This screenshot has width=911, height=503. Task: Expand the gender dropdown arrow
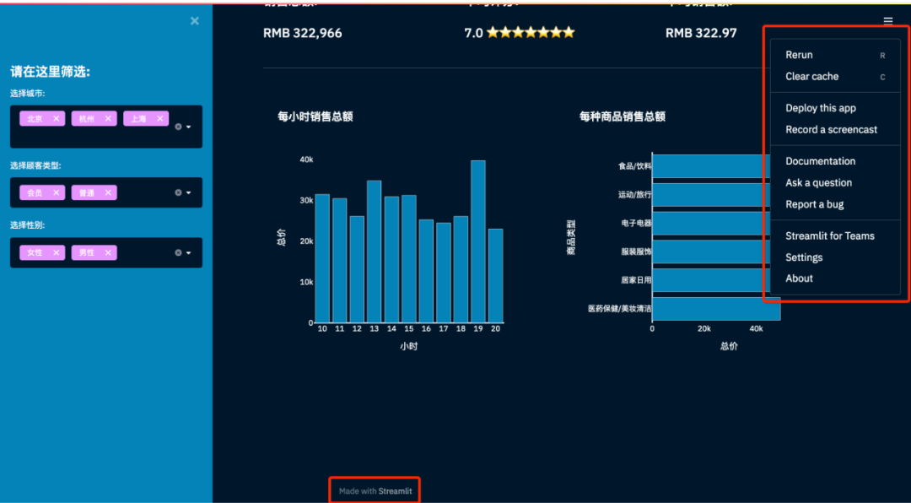pyautogui.click(x=189, y=253)
